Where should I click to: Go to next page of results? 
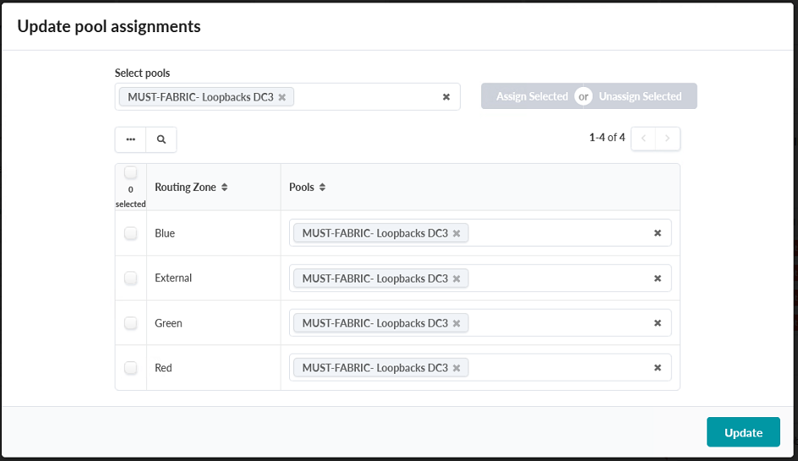point(668,138)
